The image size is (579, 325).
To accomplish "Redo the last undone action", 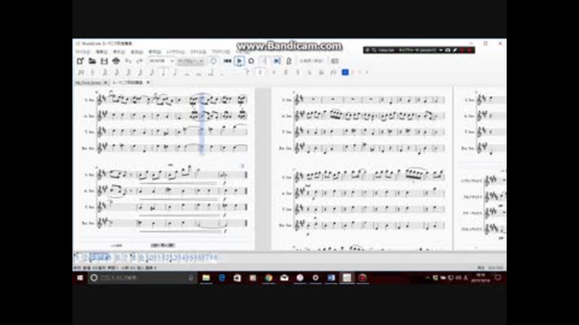I will coord(139,61).
